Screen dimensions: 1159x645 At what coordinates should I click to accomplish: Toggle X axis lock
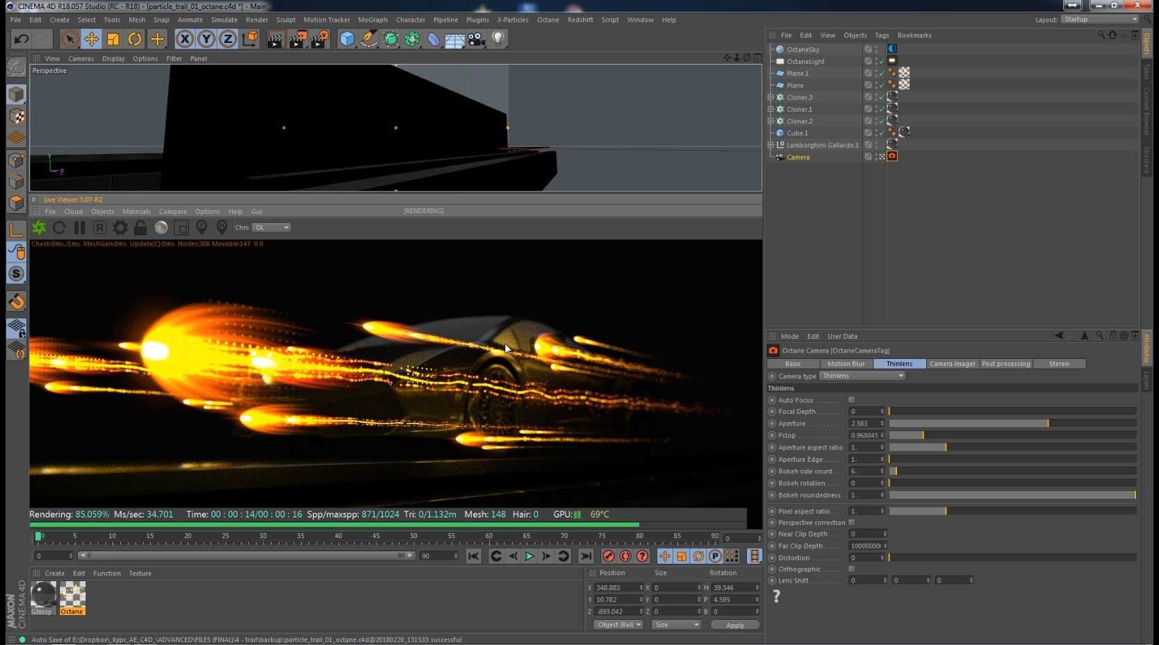click(x=185, y=39)
